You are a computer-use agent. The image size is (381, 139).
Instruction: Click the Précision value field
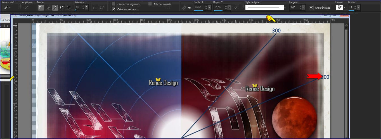77,7
